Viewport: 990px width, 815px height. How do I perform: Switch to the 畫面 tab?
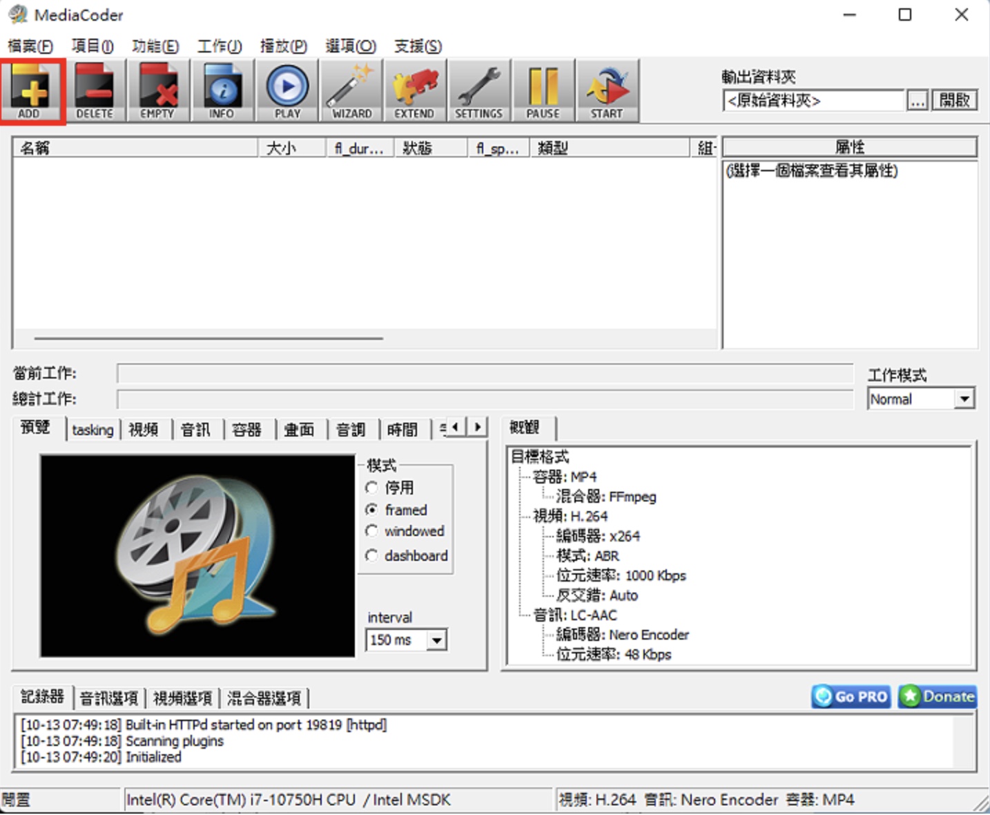299,430
